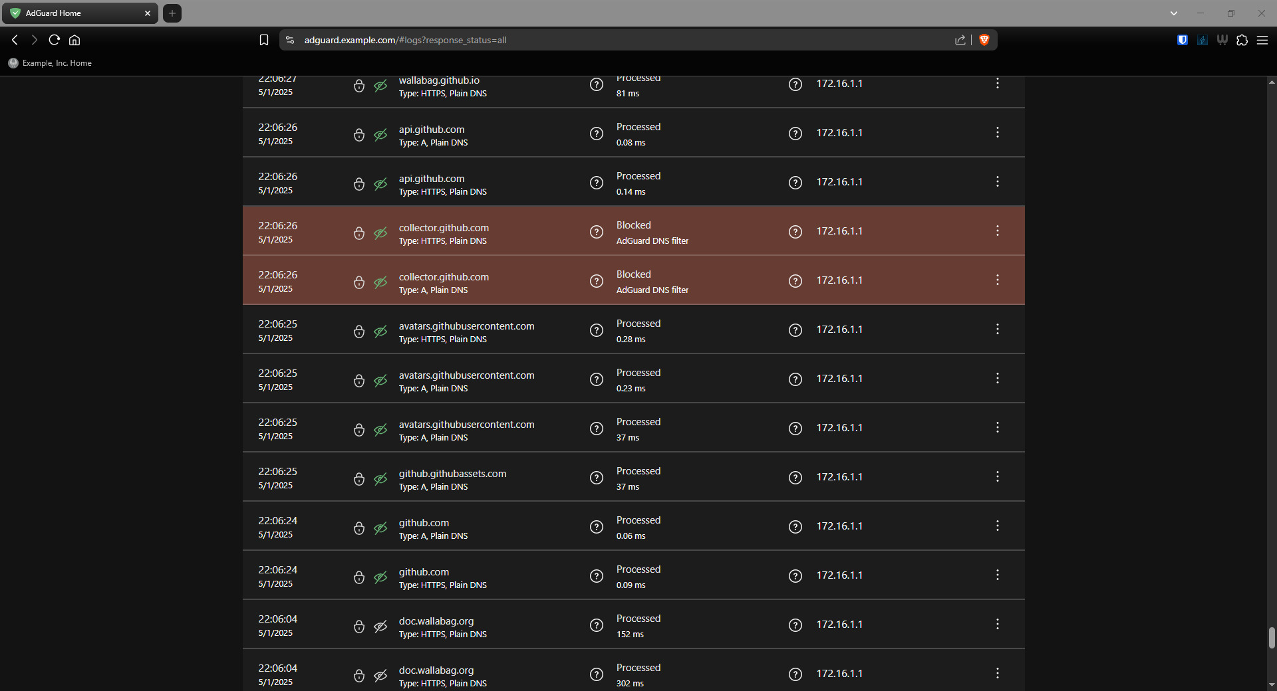1277x691 pixels.
Task: Open three-dot menu for wallabag.github.io row
Action: (x=997, y=84)
